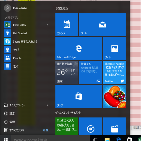Open the Twitter live tile
Screen dimensions: 141x141
tap(115, 73)
